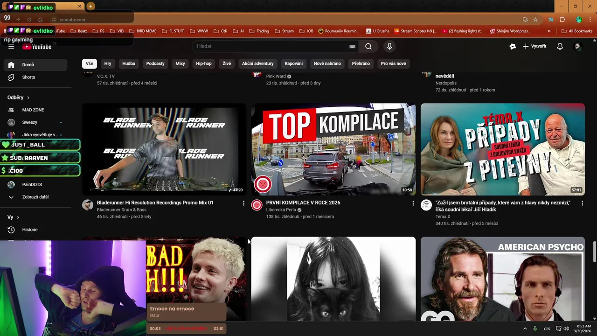Image resolution: width=597 pixels, height=336 pixels.
Task: Open Chrome three-dot menu
Action: (x=590, y=20)
